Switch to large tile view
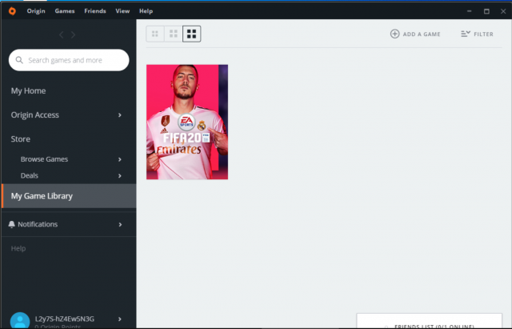The width and height of the screenshot is (512, 329). point(192,34)
